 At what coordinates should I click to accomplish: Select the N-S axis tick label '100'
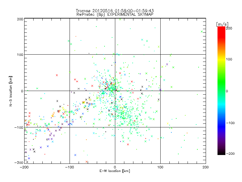[20, 55]
